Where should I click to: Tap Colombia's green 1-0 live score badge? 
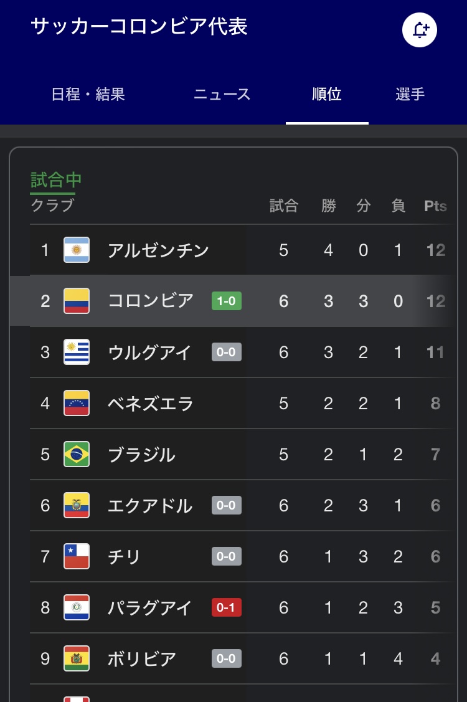(226, 301)
